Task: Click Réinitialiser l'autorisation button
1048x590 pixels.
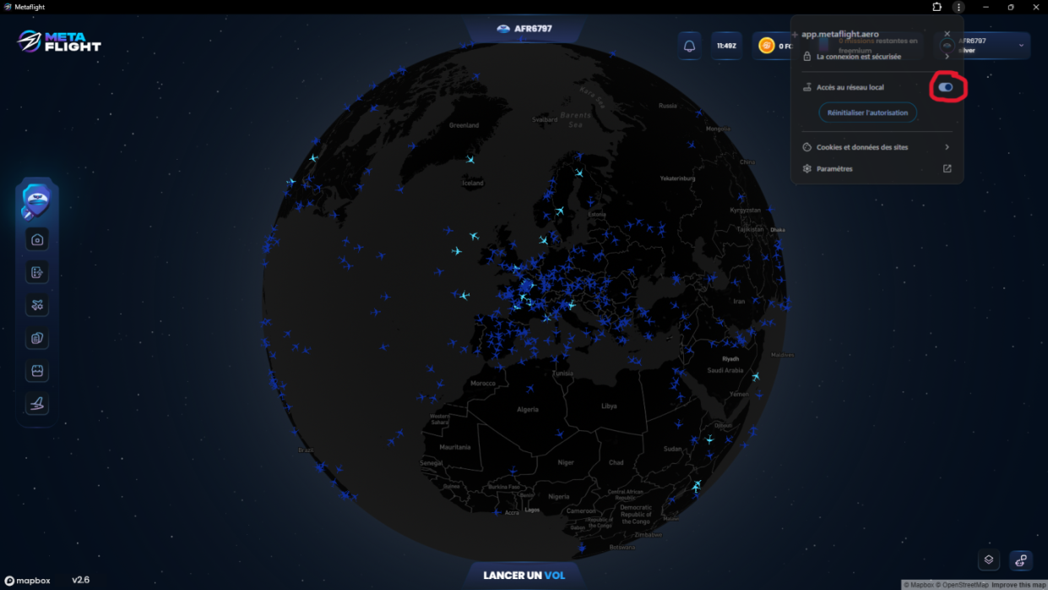Action: coord(867,112)
